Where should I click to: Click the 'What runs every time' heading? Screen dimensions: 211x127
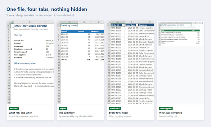pyautogui.click(x=25, y=63)
